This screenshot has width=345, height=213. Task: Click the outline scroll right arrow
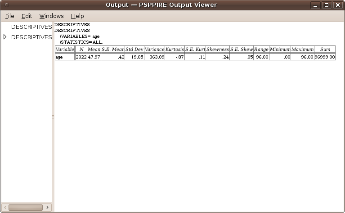pyautogui.click(x=47, y=208)
